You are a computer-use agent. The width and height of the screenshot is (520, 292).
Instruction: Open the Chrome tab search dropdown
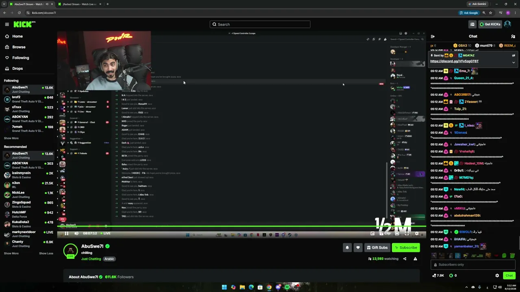click(4, 4)
